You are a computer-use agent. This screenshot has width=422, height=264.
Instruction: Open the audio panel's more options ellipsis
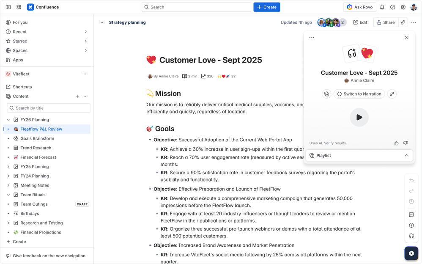312,38
